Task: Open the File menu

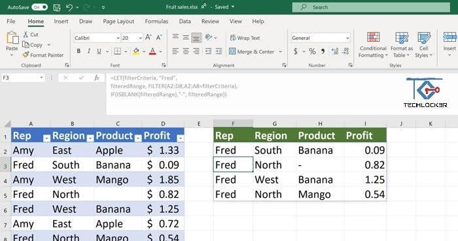Action: pos(11,22)
